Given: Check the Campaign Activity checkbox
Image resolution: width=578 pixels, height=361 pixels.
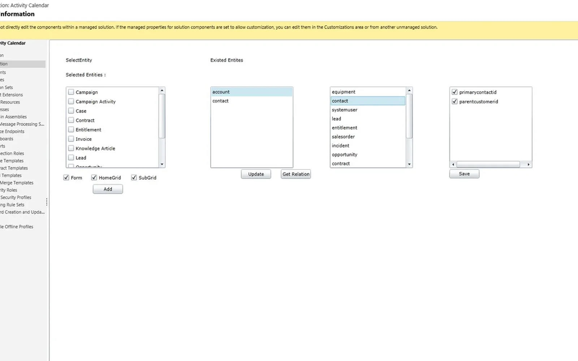Looking at the screenshot, I should 71,101.
